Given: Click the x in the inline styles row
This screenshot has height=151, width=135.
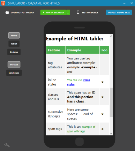Looking at the screenshot, I should 102,82.
